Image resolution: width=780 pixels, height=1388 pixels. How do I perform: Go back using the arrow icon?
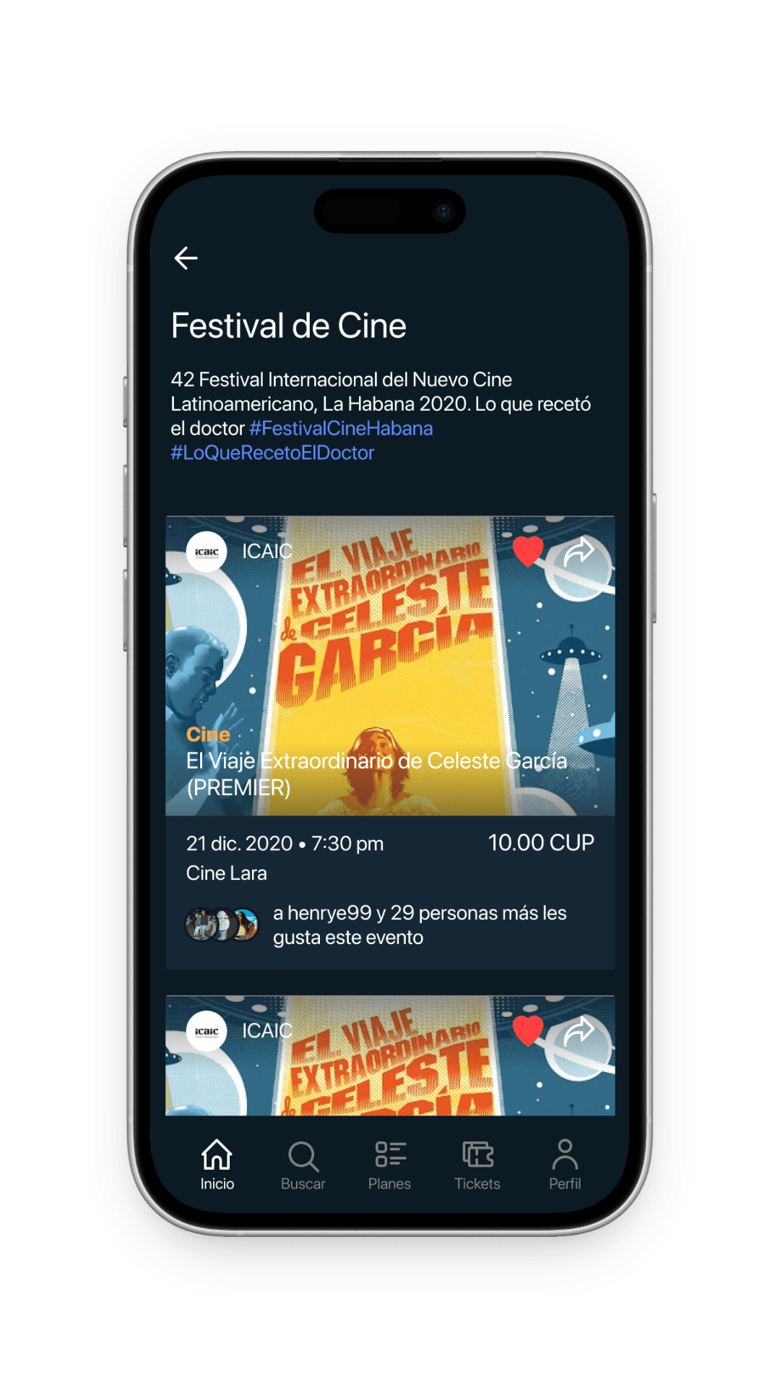[186, 258]
